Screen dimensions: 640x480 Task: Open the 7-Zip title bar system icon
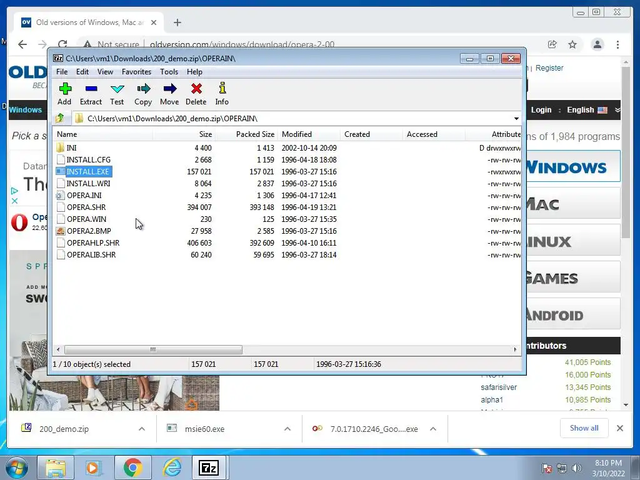tap(58, 58)
